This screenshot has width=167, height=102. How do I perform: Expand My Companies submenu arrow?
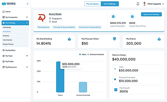27,17
